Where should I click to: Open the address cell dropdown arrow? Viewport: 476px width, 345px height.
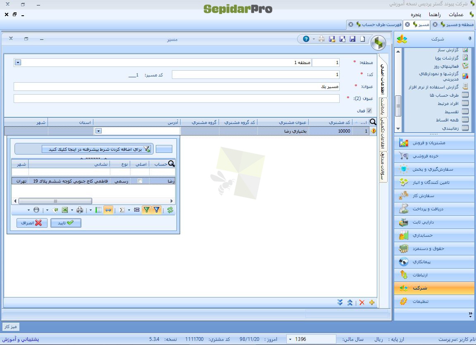(x=98, y=131)
